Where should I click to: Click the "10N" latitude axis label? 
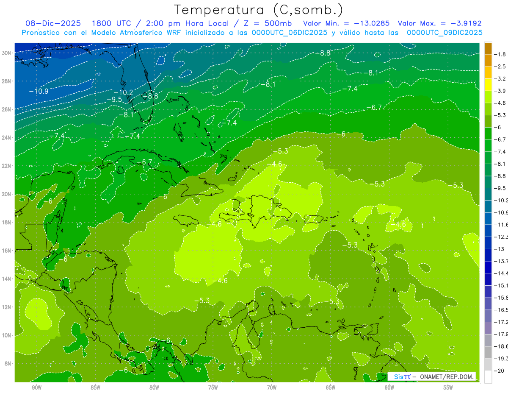click(7, 335)
